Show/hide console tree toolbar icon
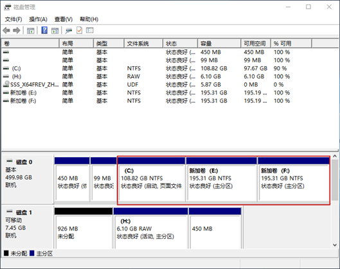Image resolution: width=340 pixels, height=269 pixels. click(x=31, y=31)
